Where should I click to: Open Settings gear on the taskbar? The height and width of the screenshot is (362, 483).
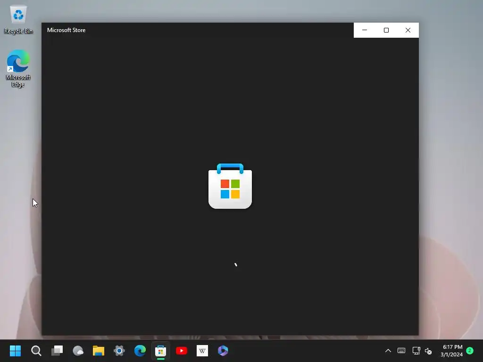[119, 351]
